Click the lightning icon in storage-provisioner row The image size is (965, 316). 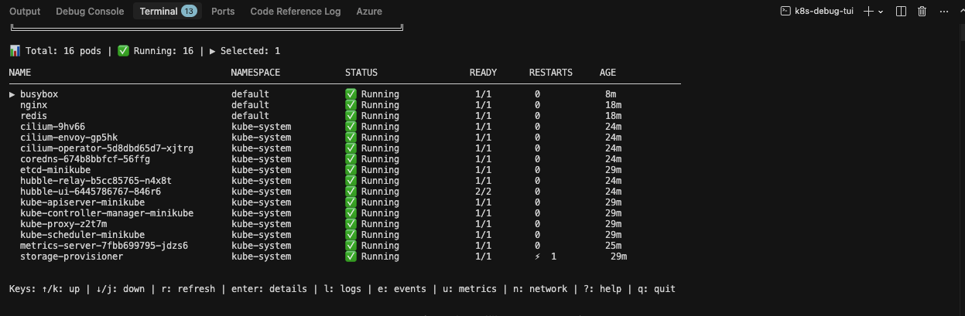(x=538, y=257)
